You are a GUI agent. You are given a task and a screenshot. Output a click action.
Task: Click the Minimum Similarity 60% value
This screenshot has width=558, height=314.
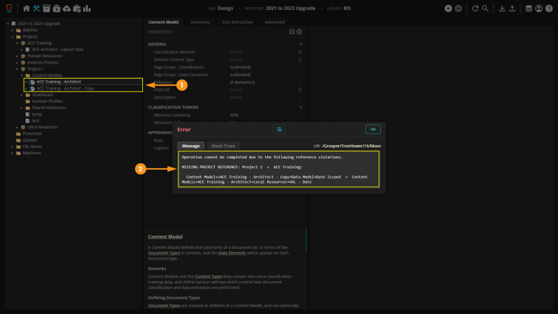click(234, 115)
